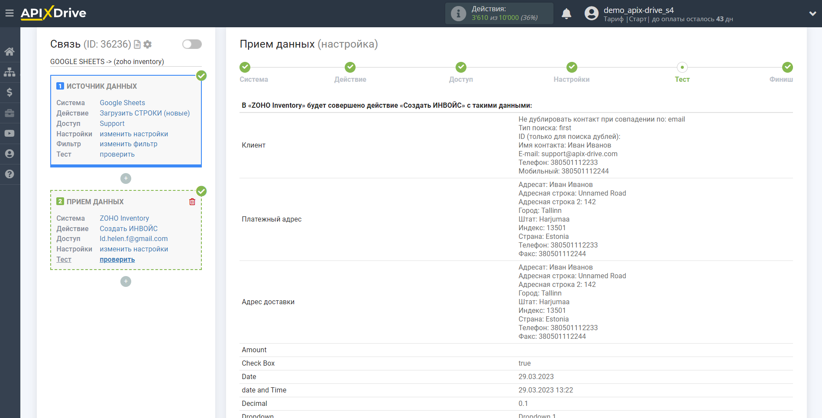Open the connections sitemap icon
The width and height of the screenshot is (822, 418).
pos(10,72)
